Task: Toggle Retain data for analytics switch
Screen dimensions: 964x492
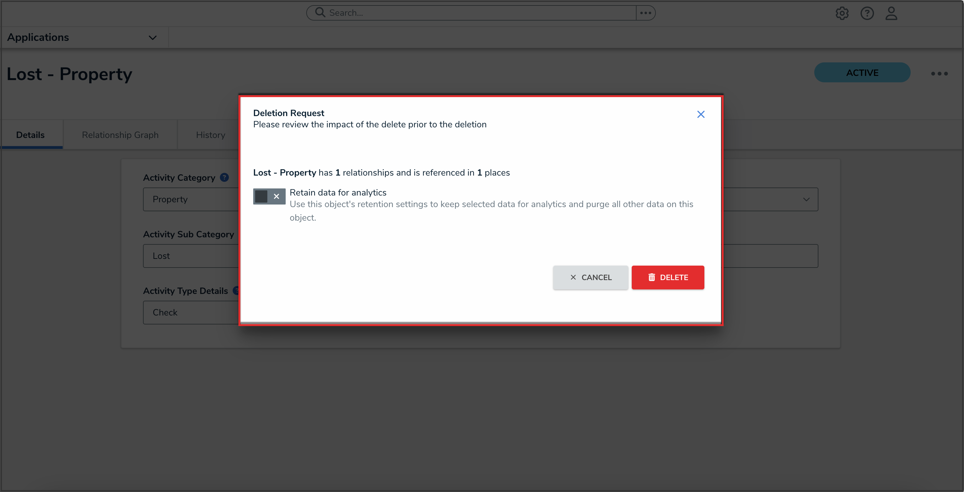Action: pos(269,196)
